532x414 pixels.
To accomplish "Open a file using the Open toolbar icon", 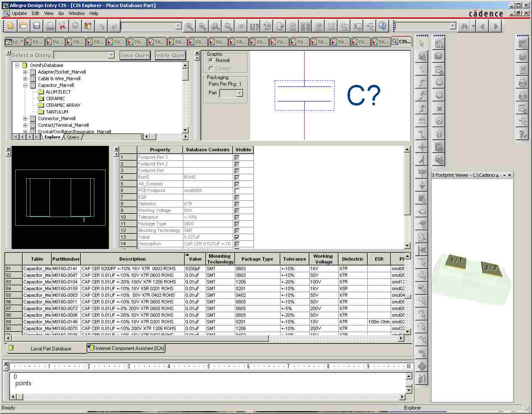I will tap(23, 25).
